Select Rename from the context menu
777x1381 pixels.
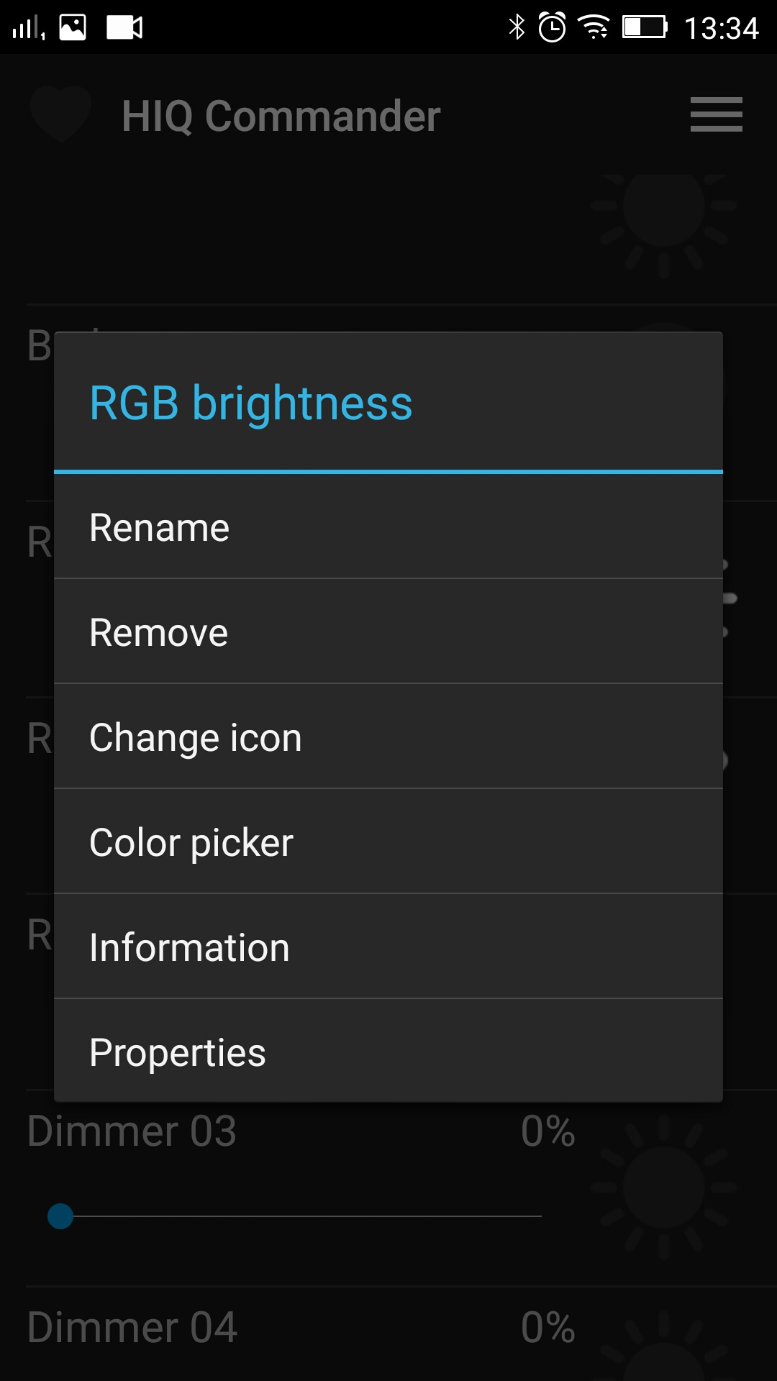coord(388,527)
